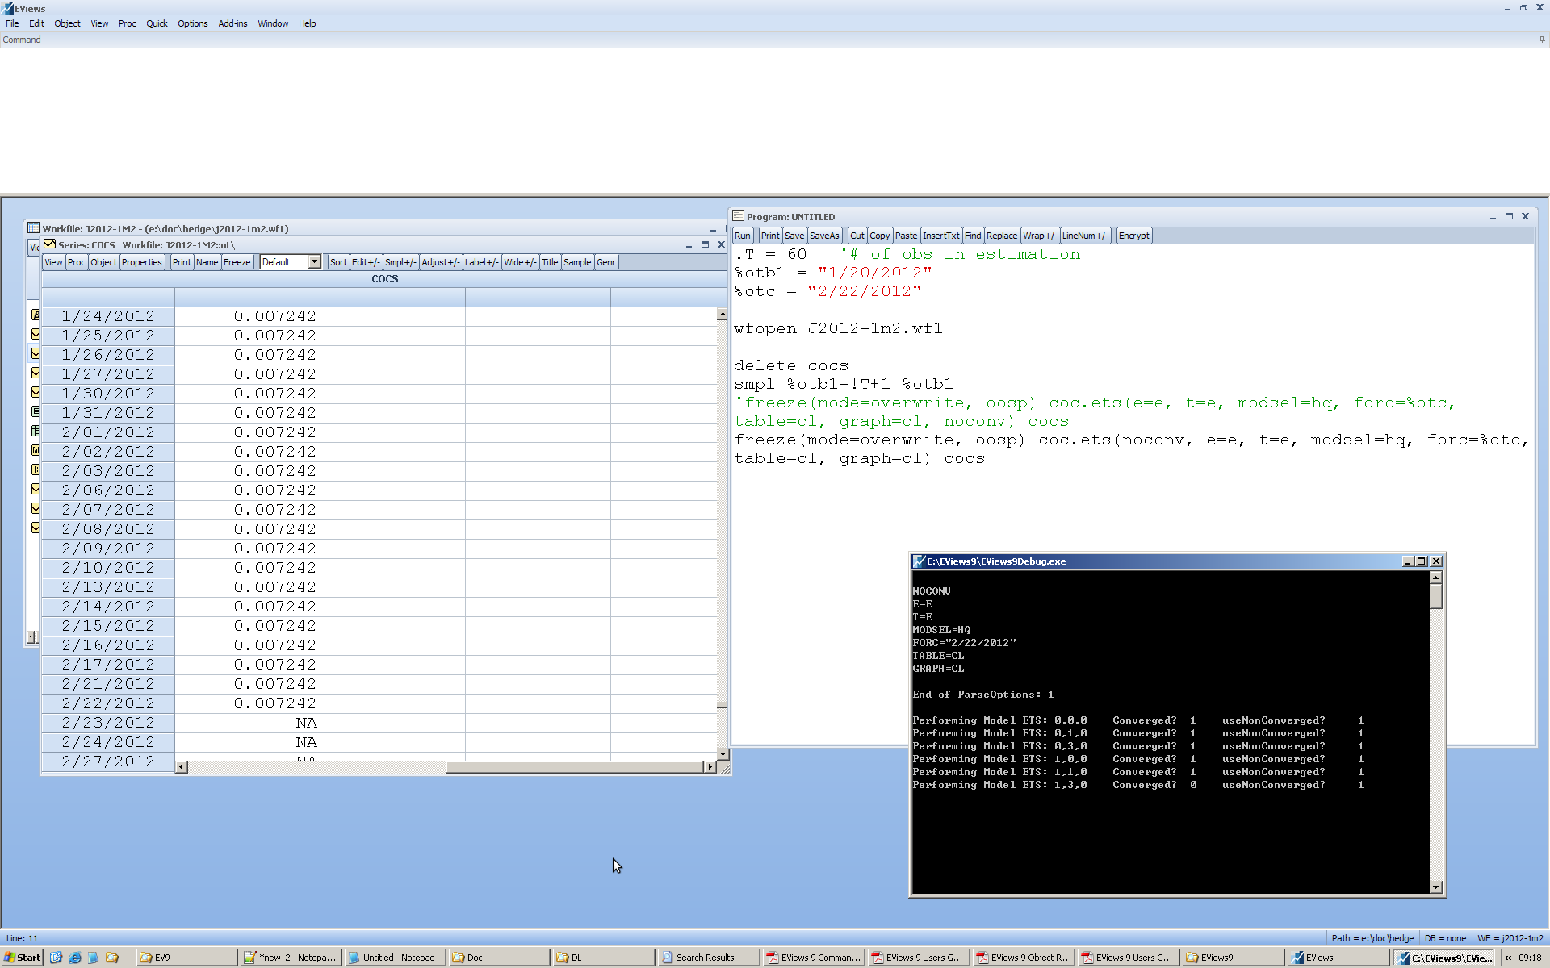Click the Sample button in series toolbar

[577, 262]
